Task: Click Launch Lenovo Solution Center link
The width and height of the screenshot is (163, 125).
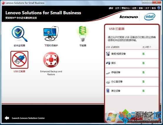Action: (28, 118)
